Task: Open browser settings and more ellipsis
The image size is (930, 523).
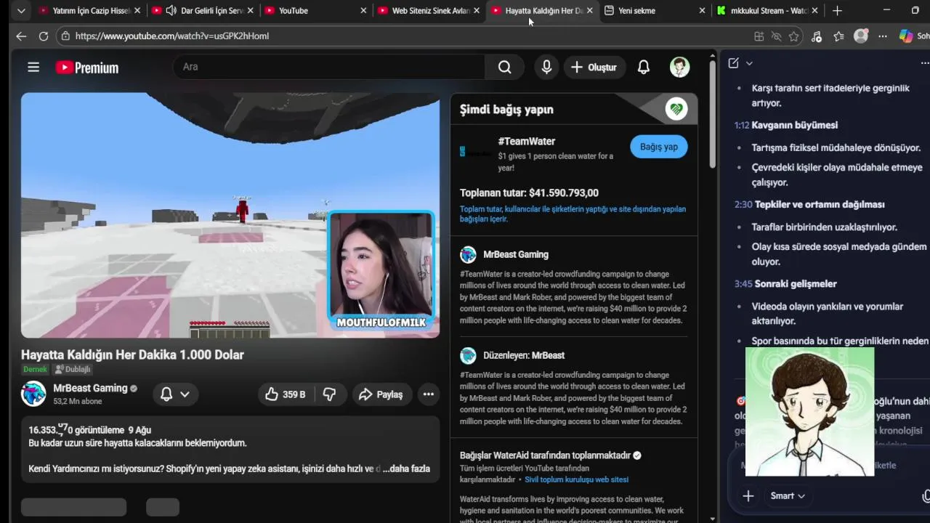Action: (883, 36)
